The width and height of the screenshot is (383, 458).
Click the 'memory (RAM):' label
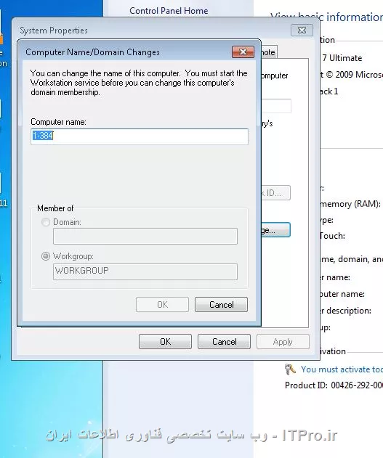tap(350, 204)
